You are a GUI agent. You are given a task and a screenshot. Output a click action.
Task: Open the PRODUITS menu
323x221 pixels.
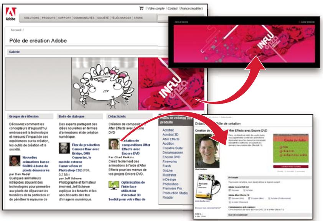[x=49, y=18]
